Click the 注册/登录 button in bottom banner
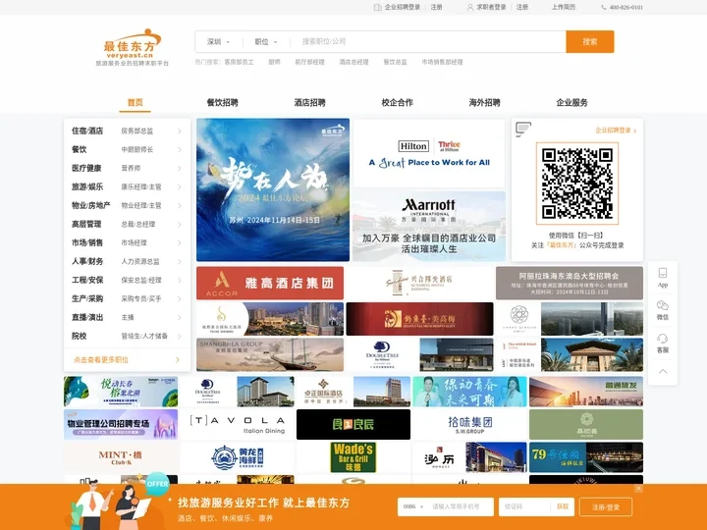707x530 pixels. pos(606,507)
